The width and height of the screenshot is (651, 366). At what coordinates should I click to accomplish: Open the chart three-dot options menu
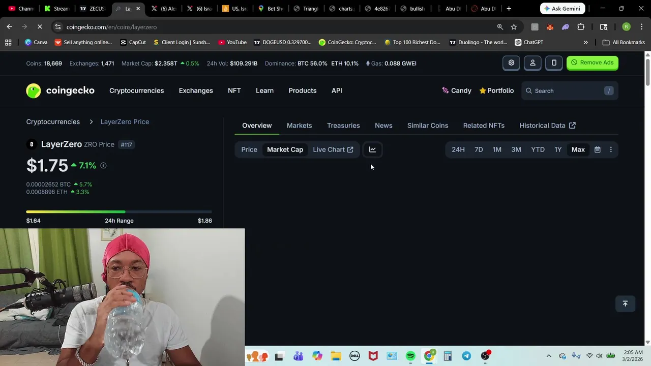coord(611,149)
